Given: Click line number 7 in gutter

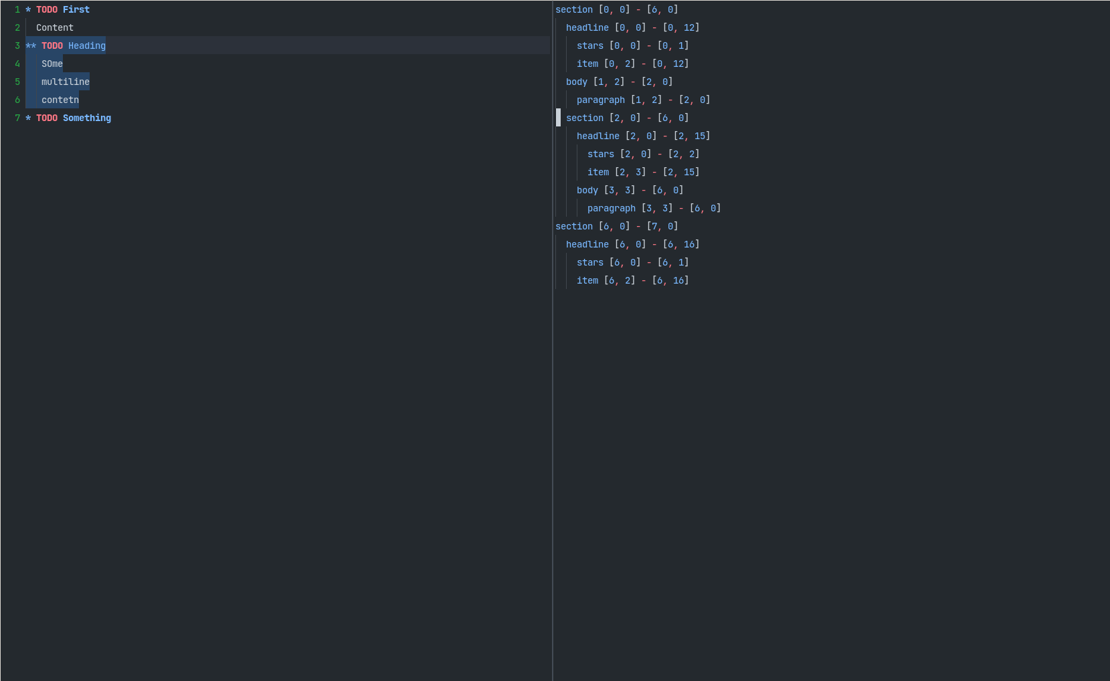Looking at the screenshot, I should pos(17,118).
